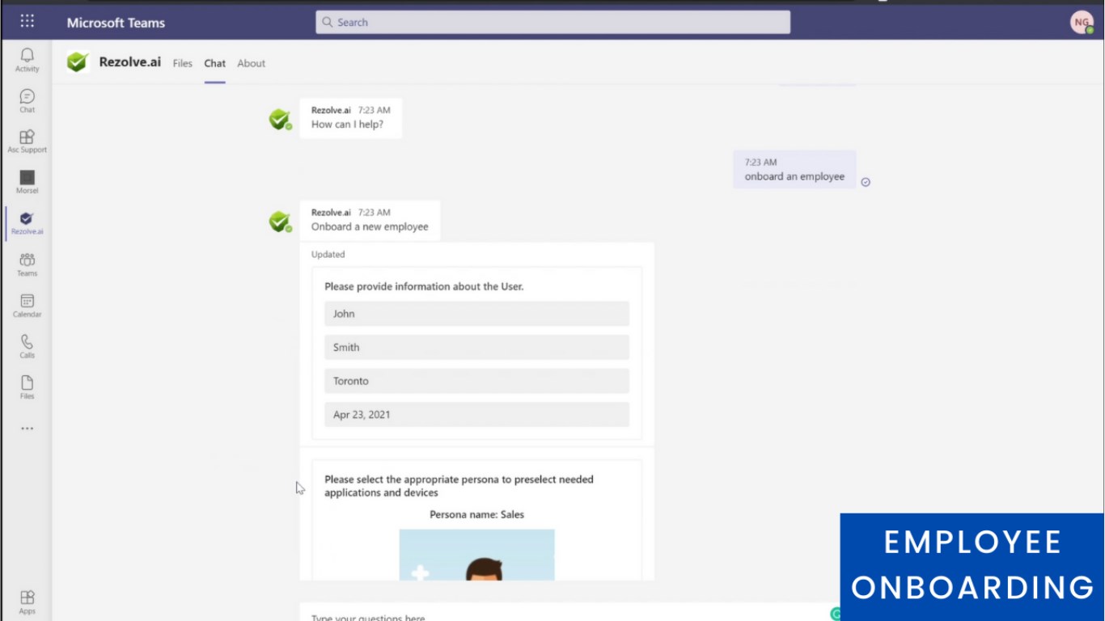Click the Rezolve.ai logo in header
Viewport: 1105px width, 621px height.
78,62
